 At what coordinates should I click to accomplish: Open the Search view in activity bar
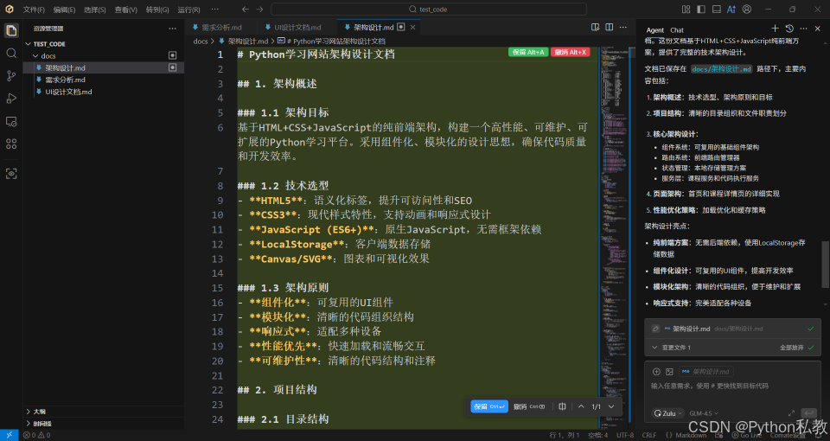11,53
